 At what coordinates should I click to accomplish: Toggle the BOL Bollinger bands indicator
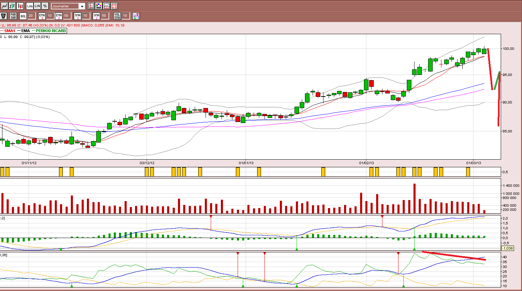23,16
